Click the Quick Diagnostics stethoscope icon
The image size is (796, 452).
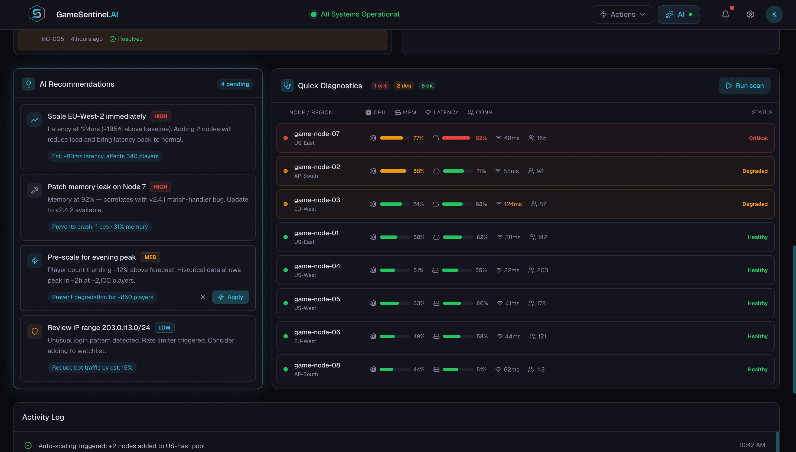point(287,85)
